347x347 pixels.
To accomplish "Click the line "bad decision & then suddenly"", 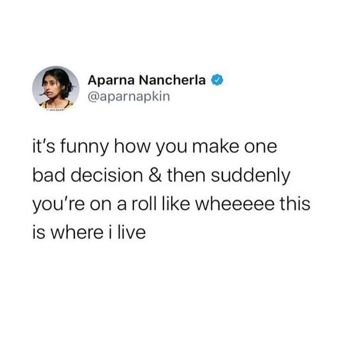I will tap(161, 176).
